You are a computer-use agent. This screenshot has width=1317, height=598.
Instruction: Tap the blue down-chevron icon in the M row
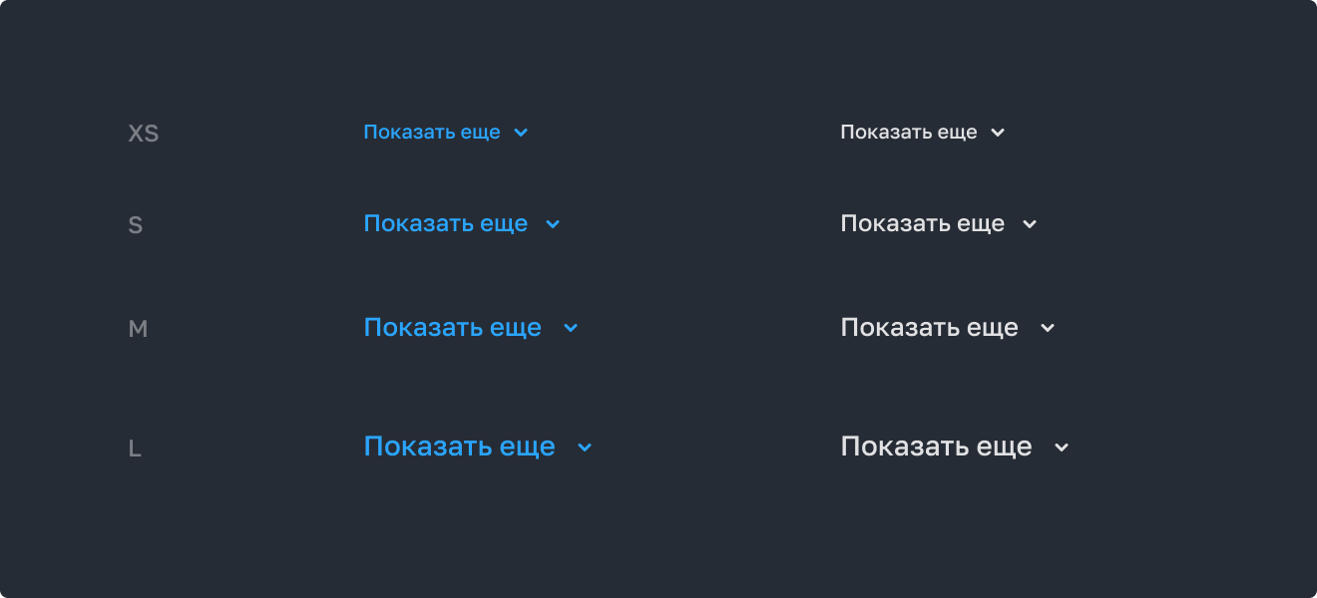(x=571, y=328)
